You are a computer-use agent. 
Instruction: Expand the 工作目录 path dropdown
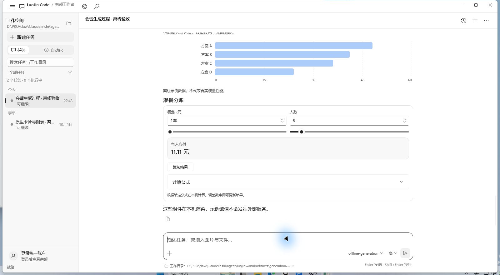(x=293, y=266)
